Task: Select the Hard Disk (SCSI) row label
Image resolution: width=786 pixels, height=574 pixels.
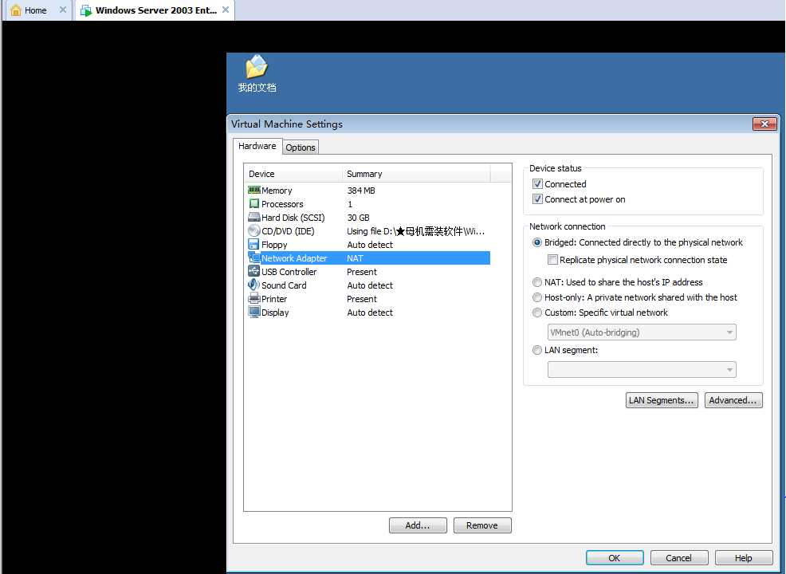Action: tap(293, 218)
